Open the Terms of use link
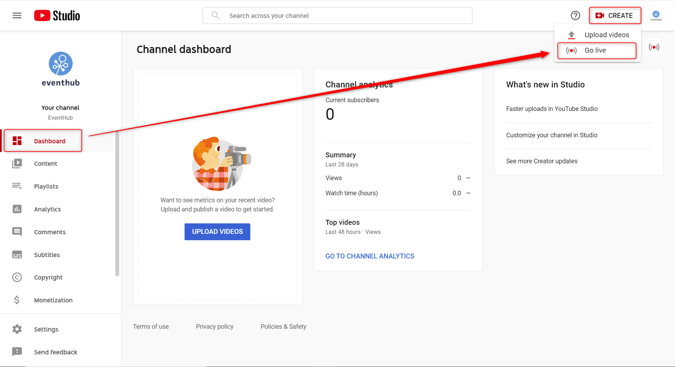Screen dimensions: 675x367 click(x=151, y=327)
